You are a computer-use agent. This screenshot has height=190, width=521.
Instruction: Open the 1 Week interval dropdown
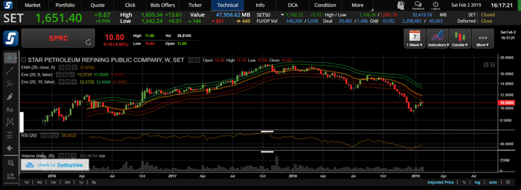[x=414, y=39]
